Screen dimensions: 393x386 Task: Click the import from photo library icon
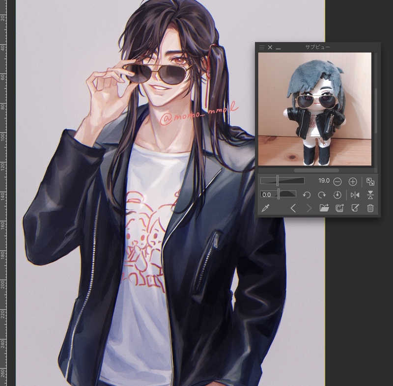[339, 208]
